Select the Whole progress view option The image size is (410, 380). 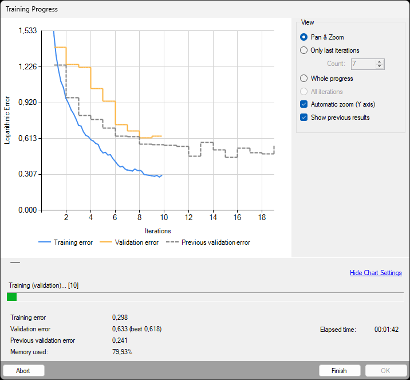304,79
